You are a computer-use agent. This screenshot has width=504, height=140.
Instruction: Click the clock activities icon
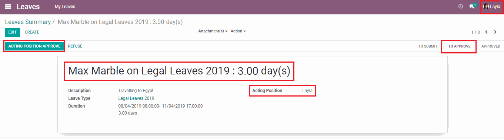click(461, 6)
